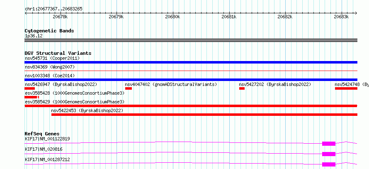The image size is (369, 169).
Task: Open esv3585428 (1000GenomesConsortiumPhase3) label
Action: 75,93
